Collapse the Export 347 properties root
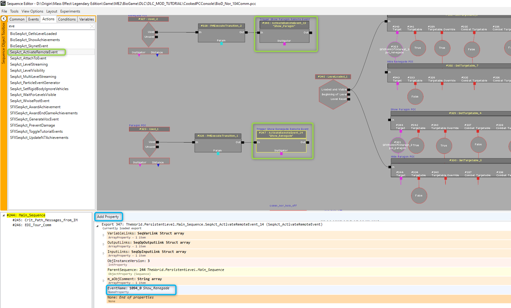 (97, 226)
